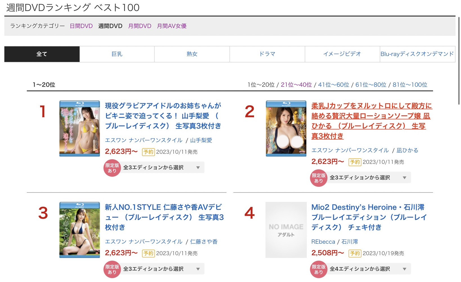
Task: Select the イメージビデオ tab
Action: [x=342, y=54]
